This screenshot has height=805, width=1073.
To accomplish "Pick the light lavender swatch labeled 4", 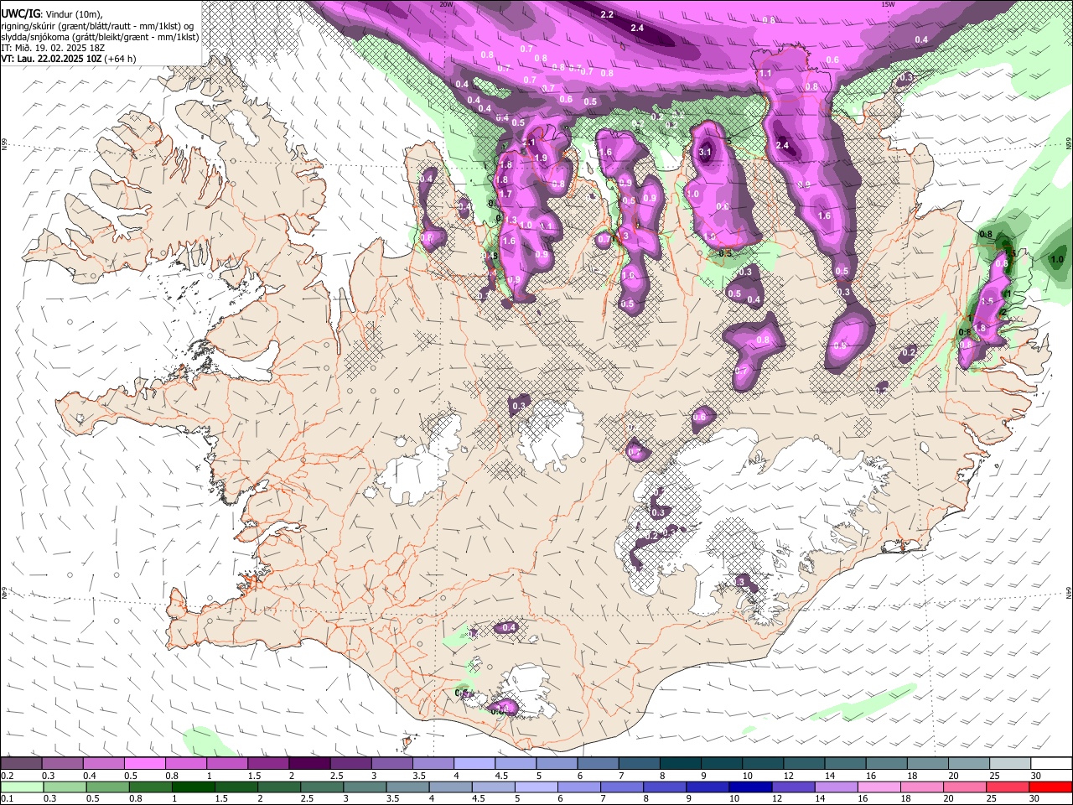I will (x=474, y=764).
